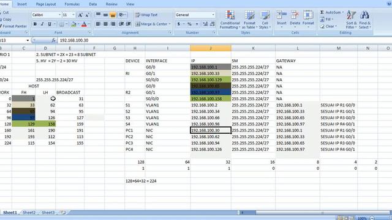Apply Comma Style icon

click(x=197, y=24)
